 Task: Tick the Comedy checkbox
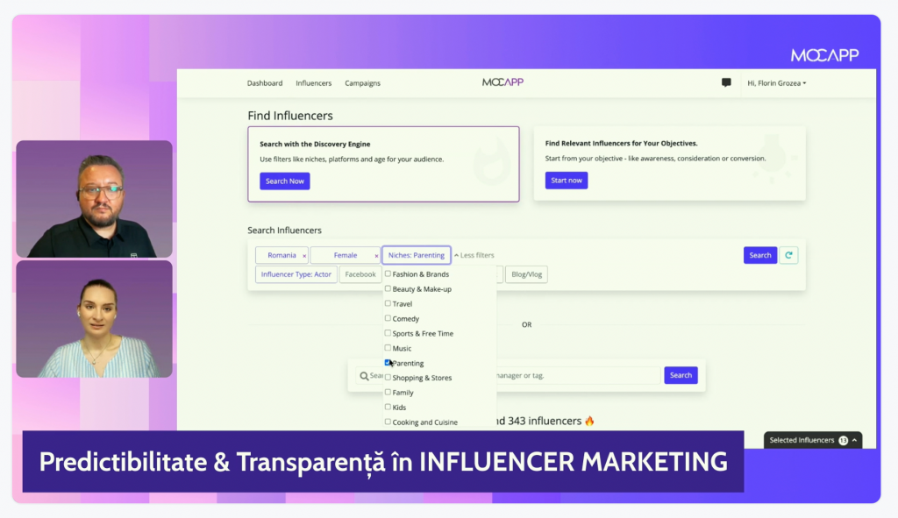(x=388, y=318)
